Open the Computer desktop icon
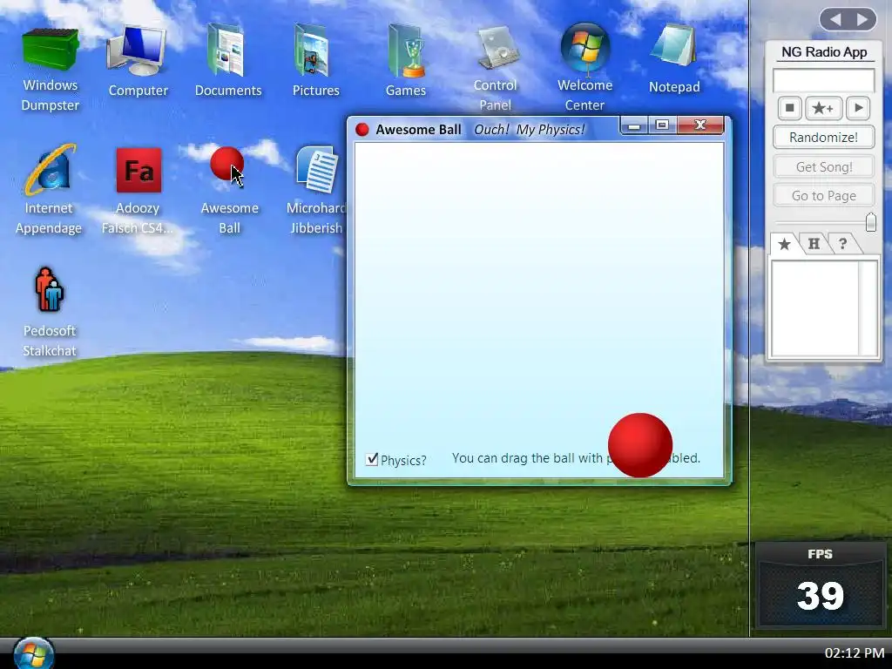892x669 pixels. [137, 51]
